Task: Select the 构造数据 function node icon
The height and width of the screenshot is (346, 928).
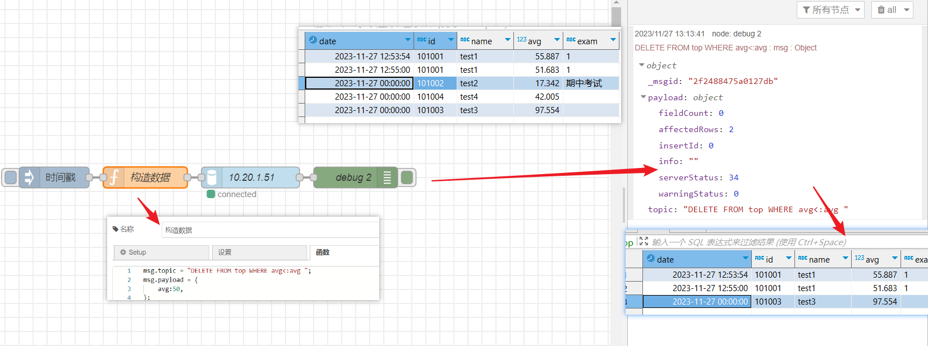Action: coord(113,177)
